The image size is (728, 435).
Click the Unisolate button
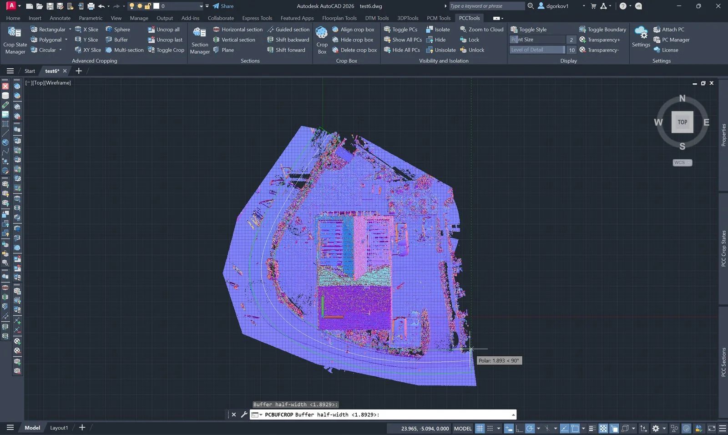click(x=441, y=50)
